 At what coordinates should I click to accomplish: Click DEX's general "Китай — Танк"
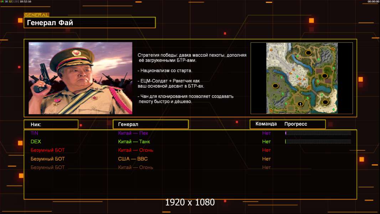click(x=134, y=142)
